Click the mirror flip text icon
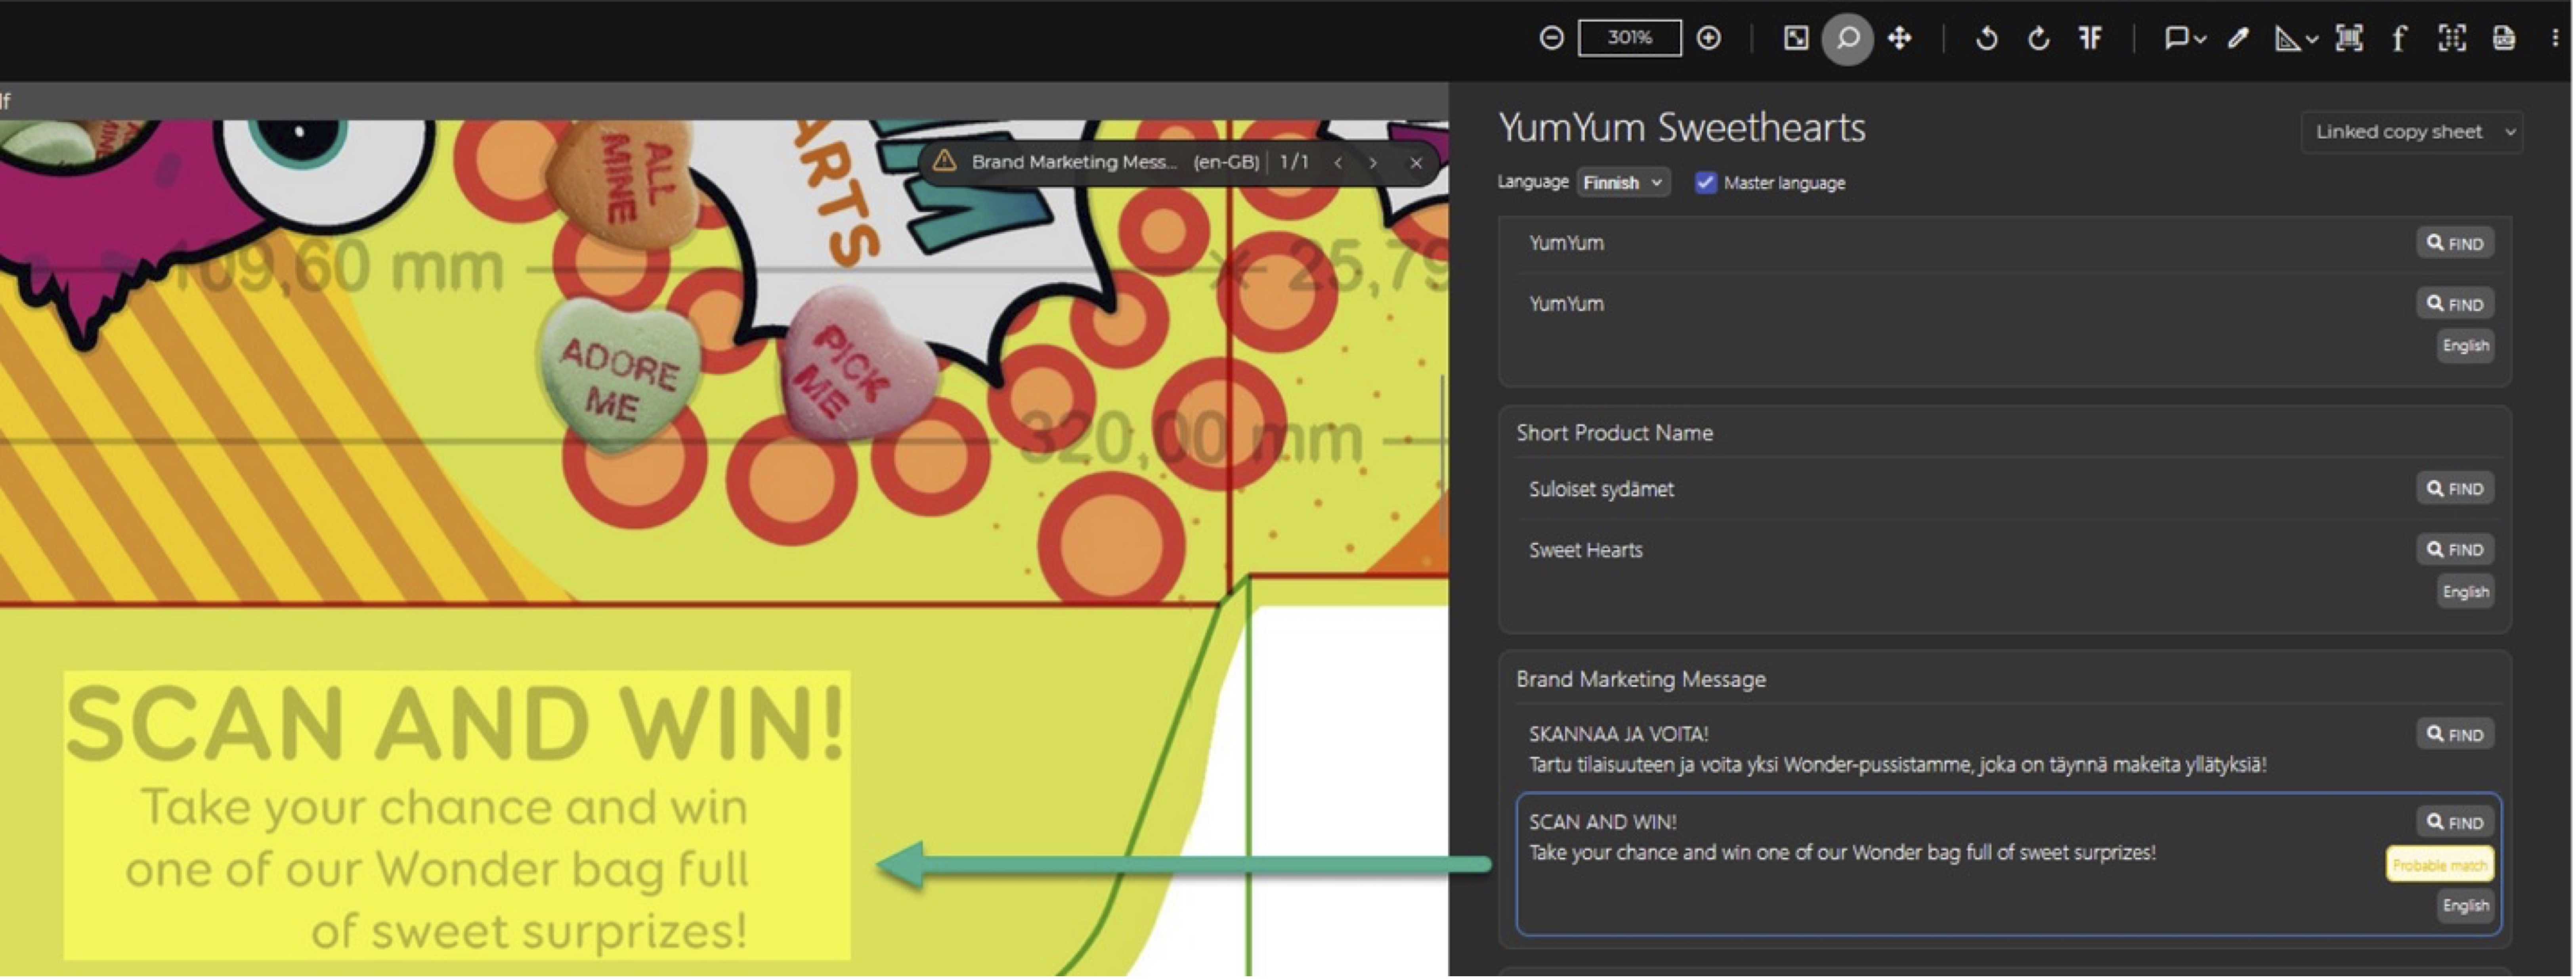 2090,38
